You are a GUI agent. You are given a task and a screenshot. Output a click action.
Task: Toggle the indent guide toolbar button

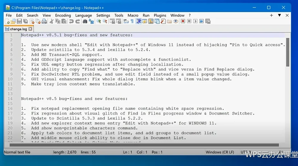coord(139,21)
